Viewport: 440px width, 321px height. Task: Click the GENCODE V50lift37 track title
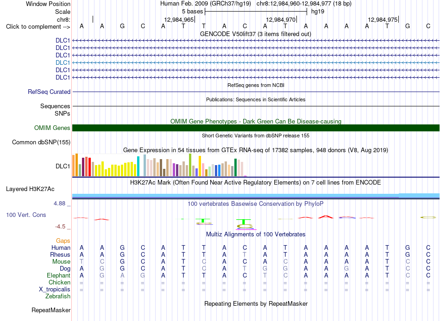point(256,34)
